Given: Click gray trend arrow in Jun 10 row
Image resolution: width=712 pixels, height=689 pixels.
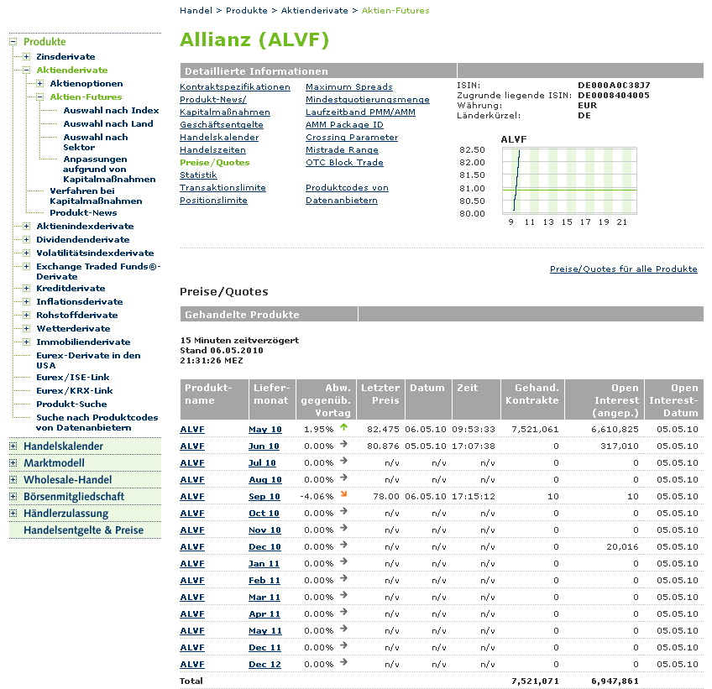Looking at the screenshot, I should [x=343, y=446].
